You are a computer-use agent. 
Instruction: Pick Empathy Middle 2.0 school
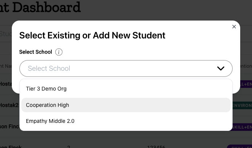click(x=126, y=121)
